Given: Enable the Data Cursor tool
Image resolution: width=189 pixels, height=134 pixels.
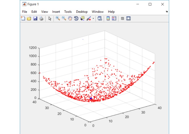Looking at the screenshot, I should [x=82, y=18].
